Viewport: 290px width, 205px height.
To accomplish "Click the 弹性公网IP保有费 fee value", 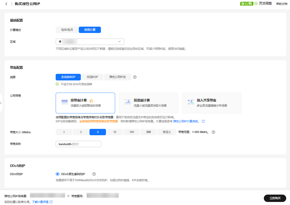I will [48, 195].
